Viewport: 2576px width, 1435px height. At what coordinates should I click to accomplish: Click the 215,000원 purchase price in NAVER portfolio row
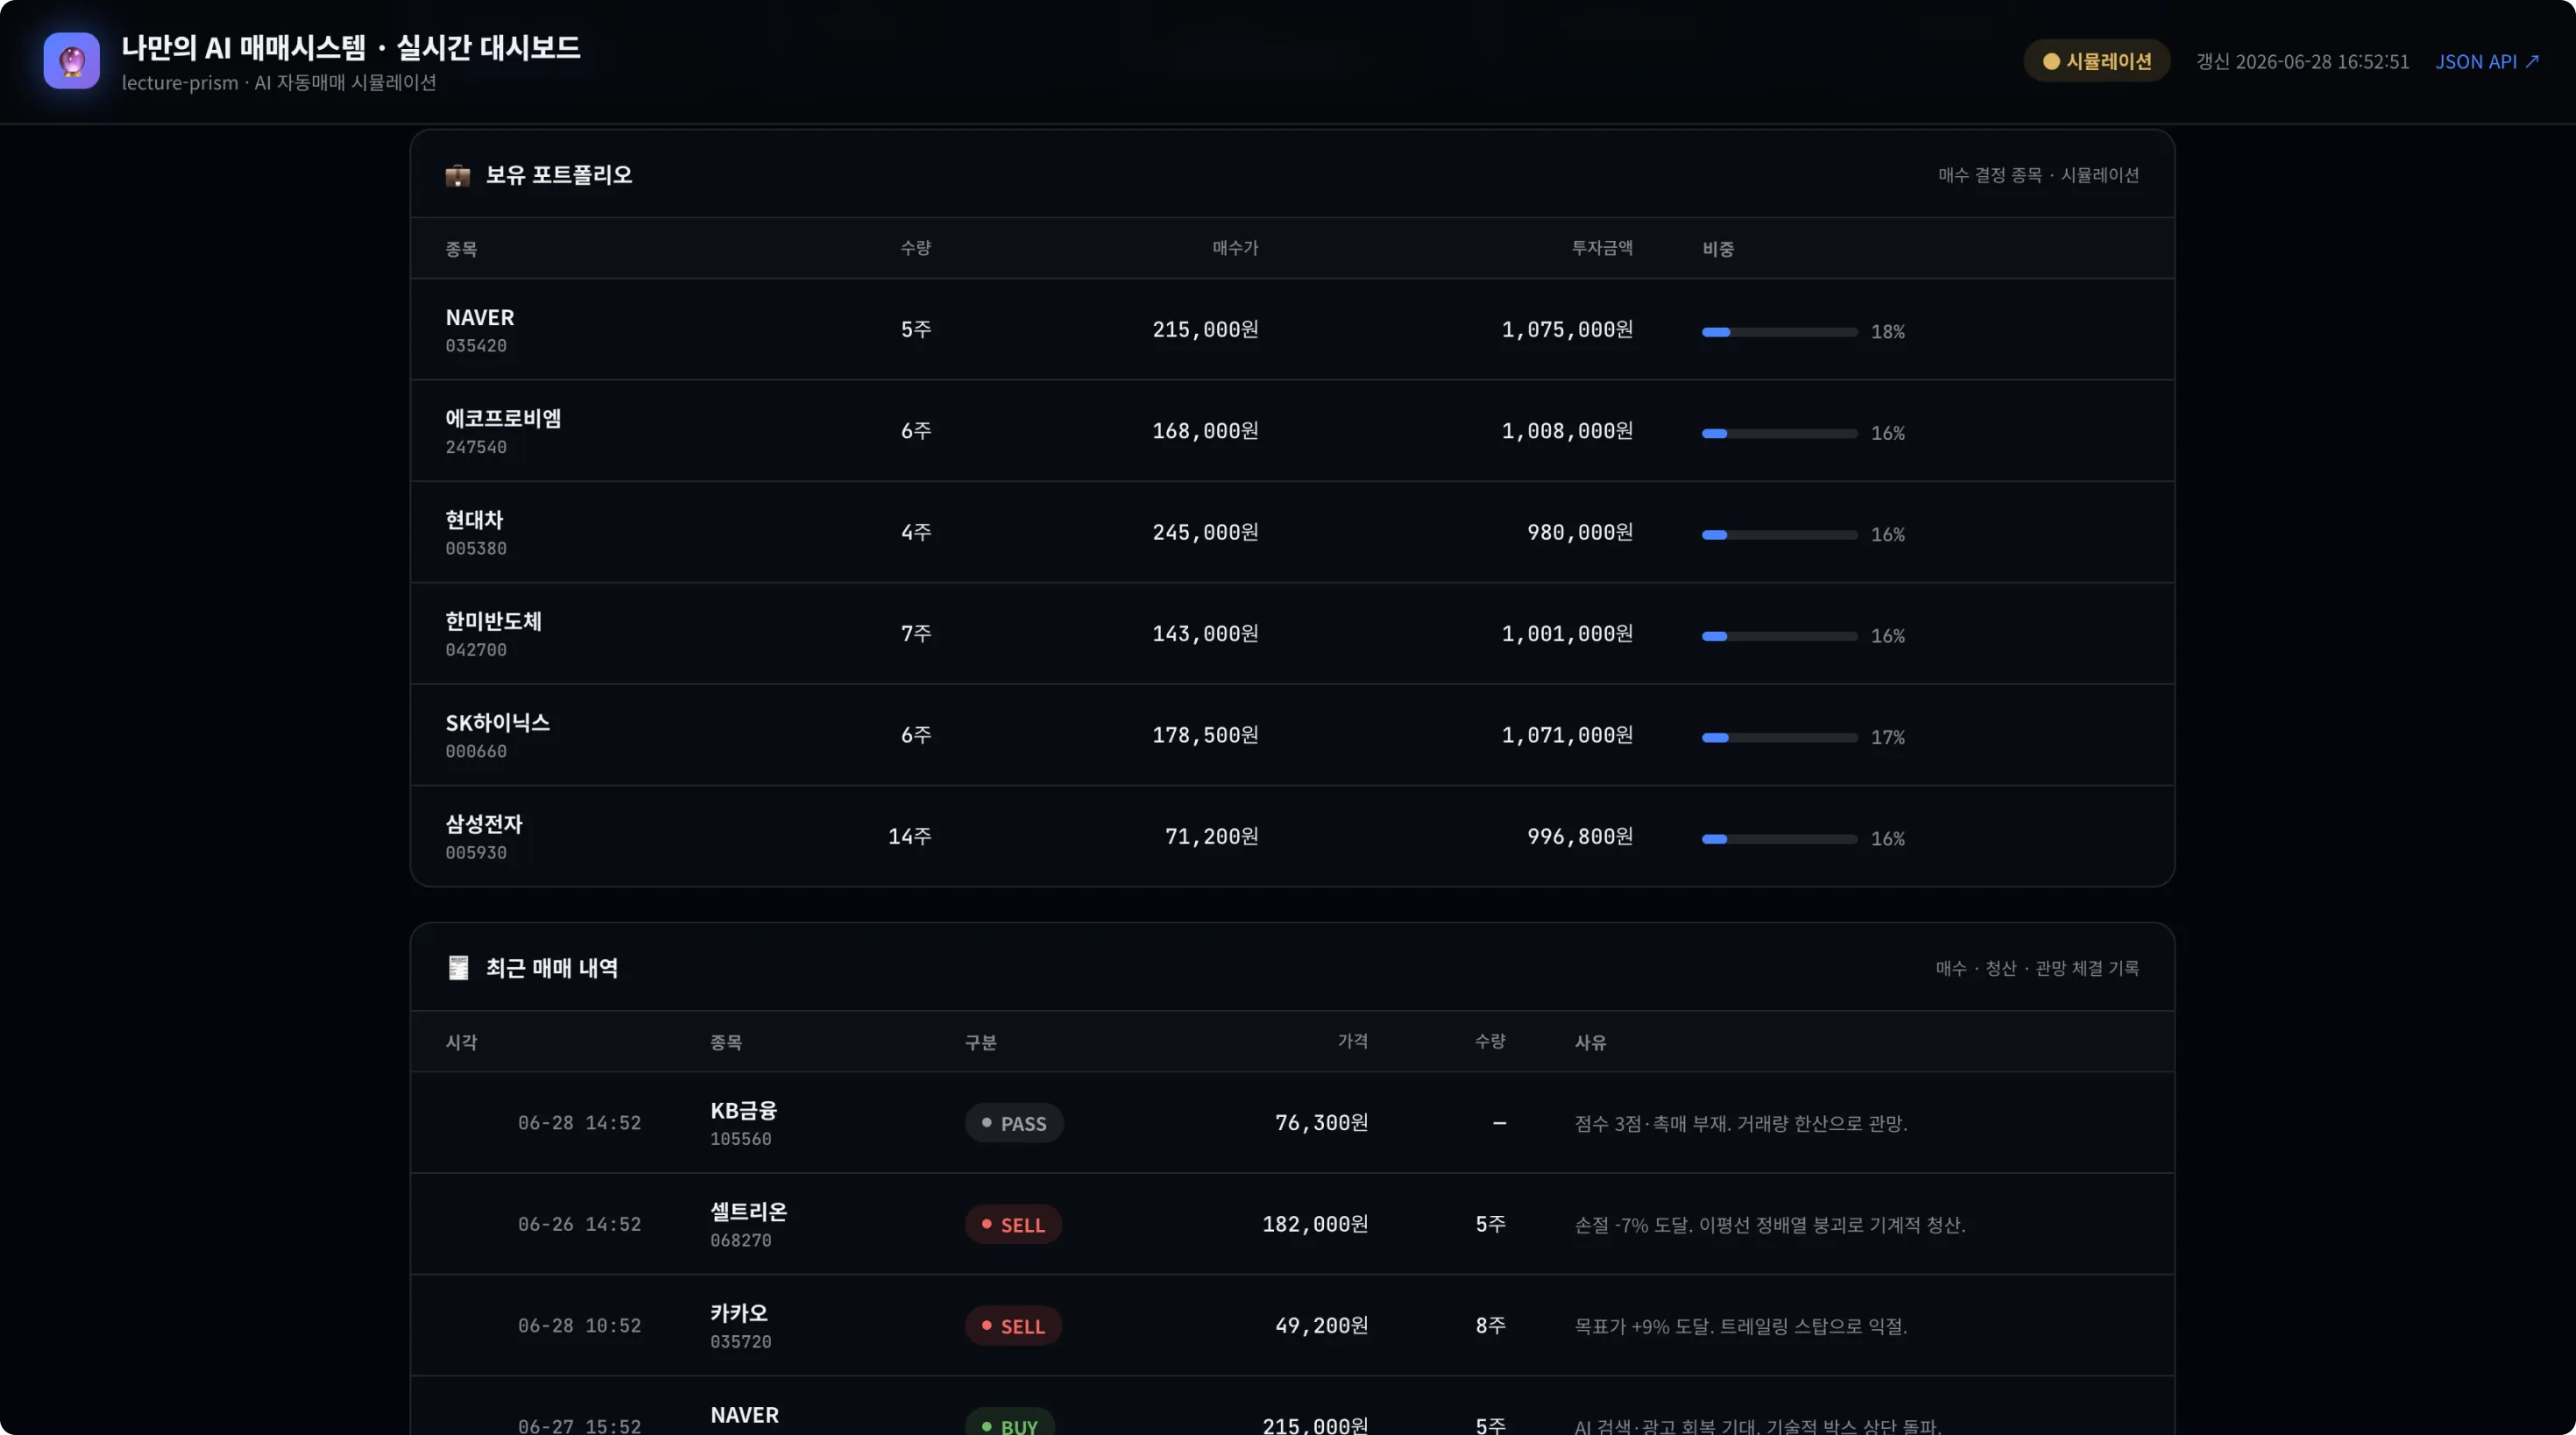pyautogui.click(x=1205, y=330)
